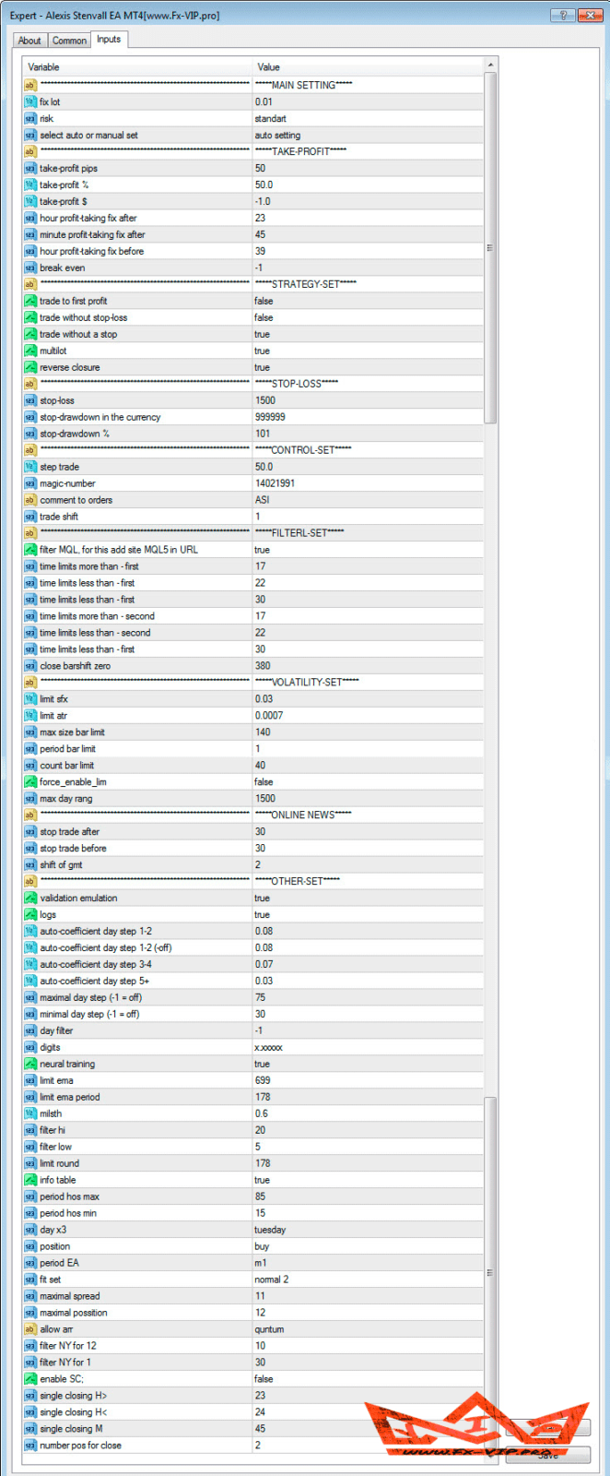Switch to the About tab

click(x=29, y=41)
